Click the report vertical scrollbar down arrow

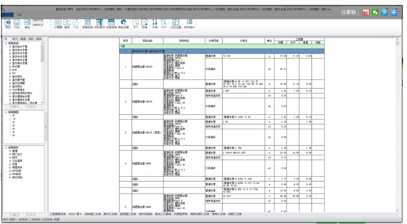397,210
